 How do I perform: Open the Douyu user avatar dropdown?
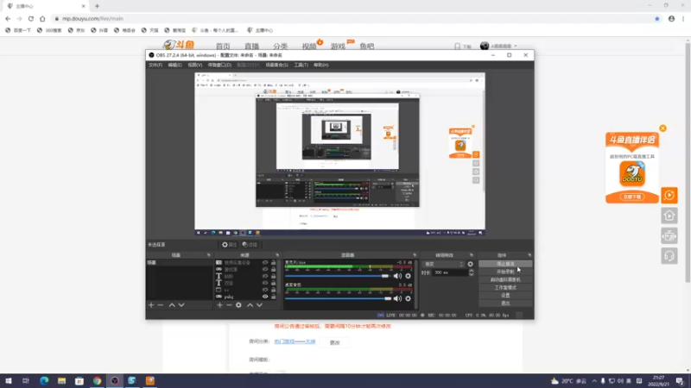tap(498, 46)
